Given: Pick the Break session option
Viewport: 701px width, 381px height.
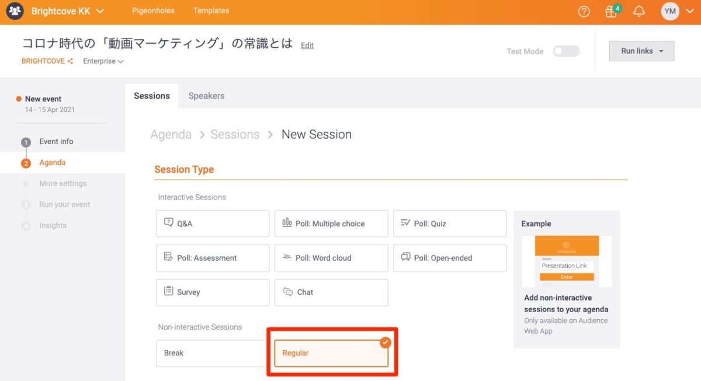Looking at the screenshot, I should 213,353.
